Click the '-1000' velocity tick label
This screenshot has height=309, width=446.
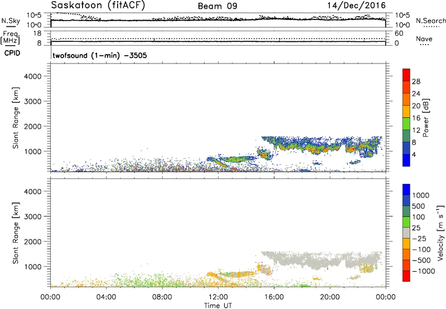423,271
